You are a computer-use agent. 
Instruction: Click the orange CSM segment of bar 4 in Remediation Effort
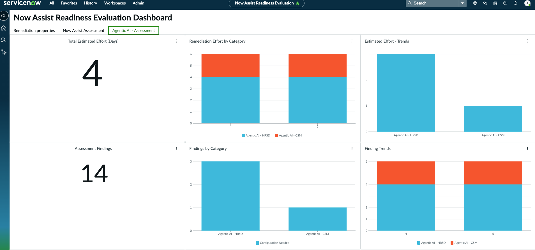coord(230,66)
